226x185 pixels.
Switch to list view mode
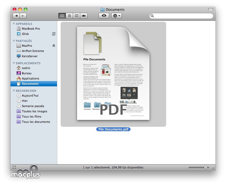(x=69, y=16)
